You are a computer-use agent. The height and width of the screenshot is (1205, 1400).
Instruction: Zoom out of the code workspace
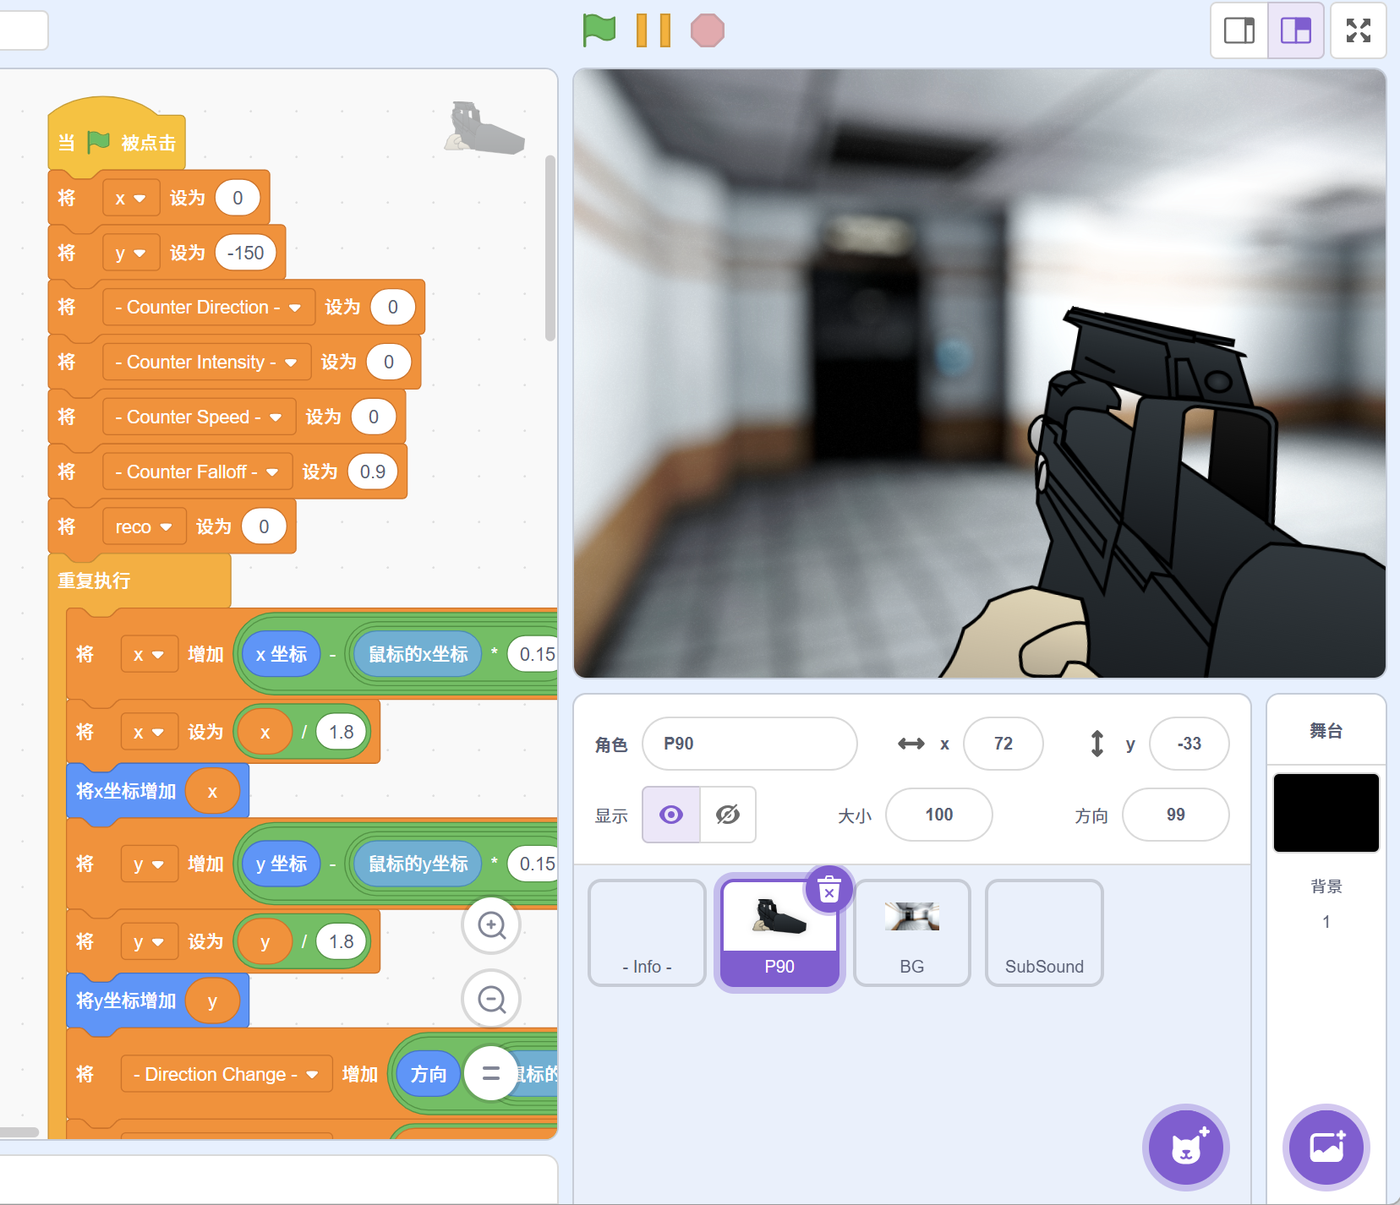click(491, 1000)
